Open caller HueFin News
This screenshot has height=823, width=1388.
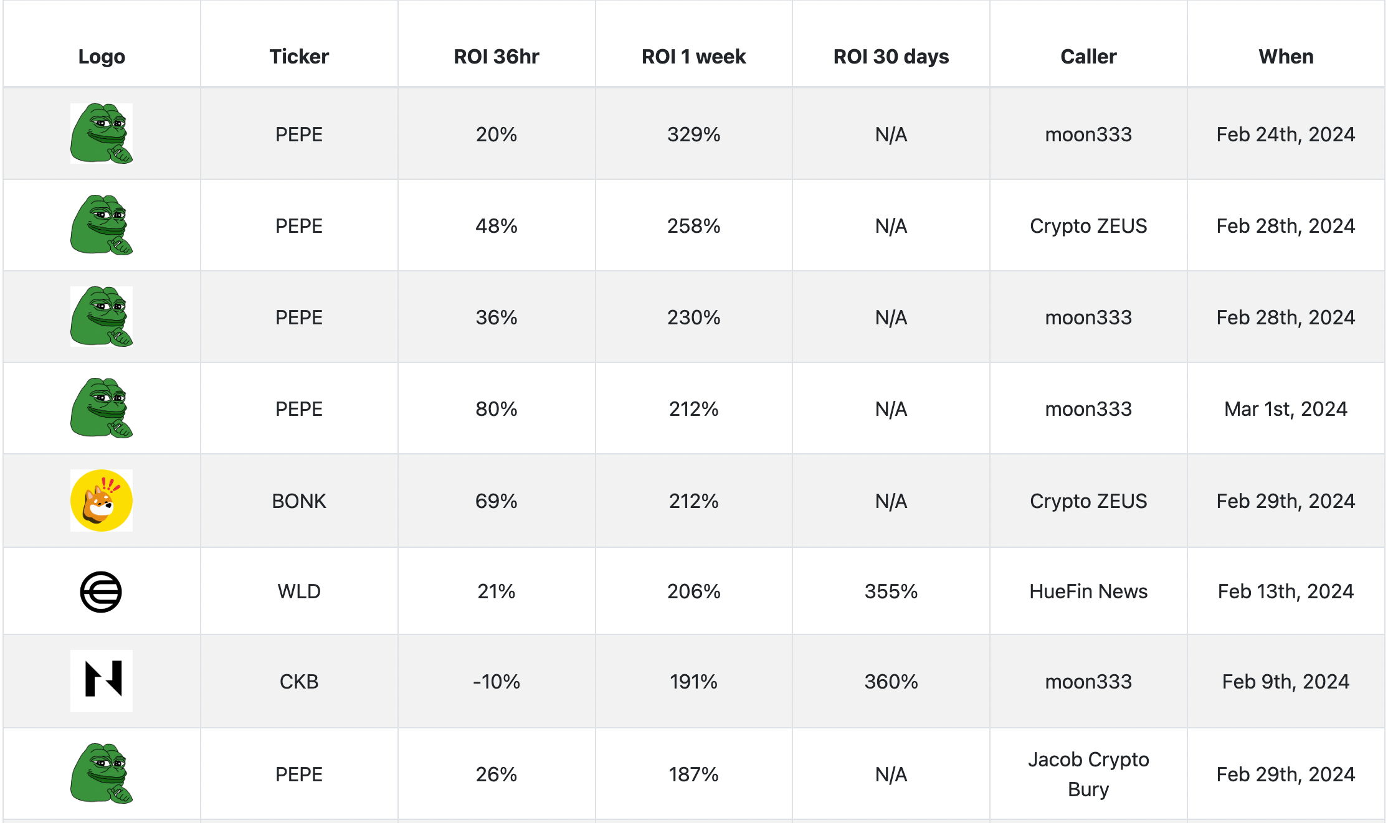tap(1088, 591)
